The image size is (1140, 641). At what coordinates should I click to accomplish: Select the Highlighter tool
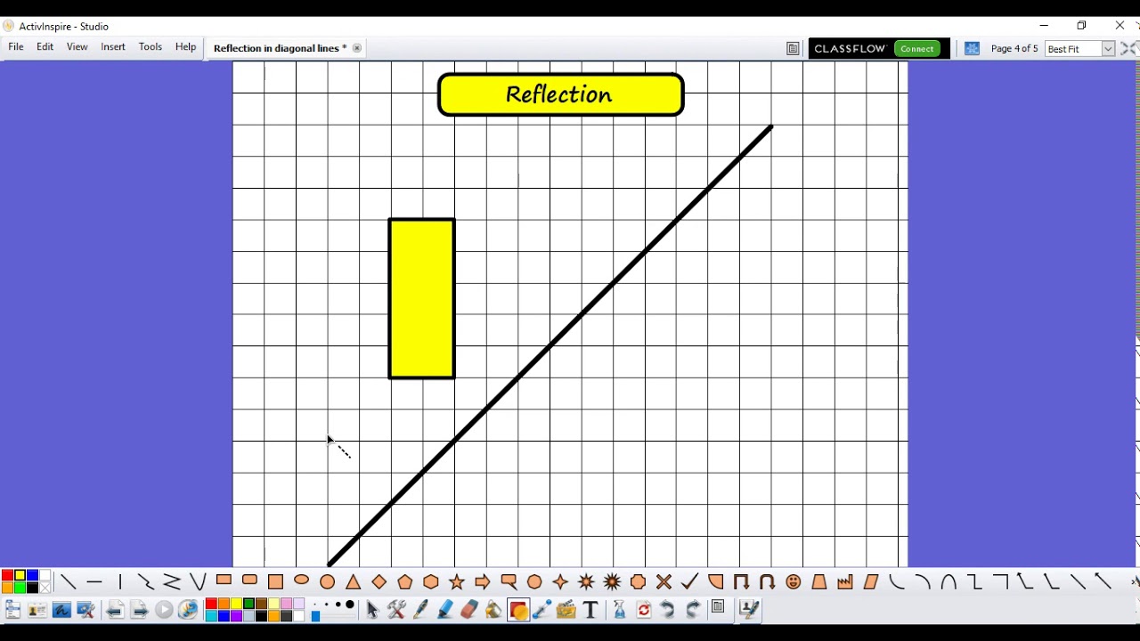(445, 610)
